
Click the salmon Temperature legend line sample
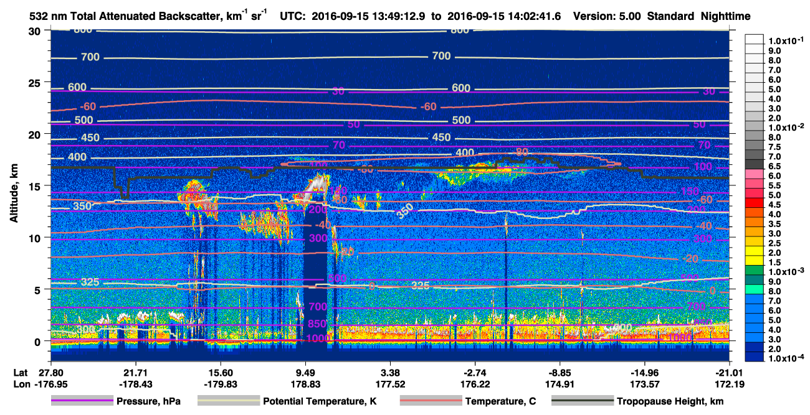point(431,401)
